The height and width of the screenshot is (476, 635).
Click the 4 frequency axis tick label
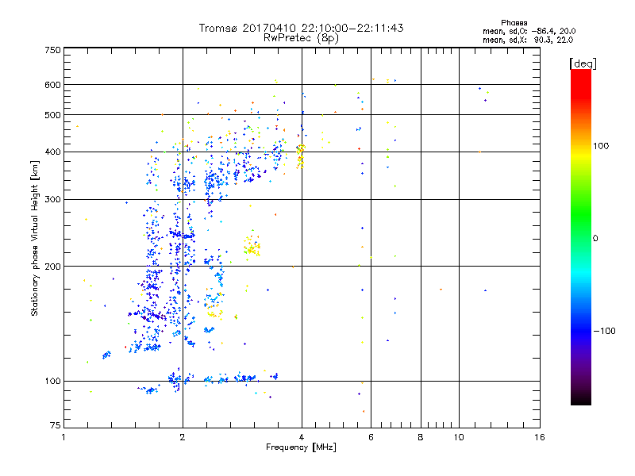[302, 437]
